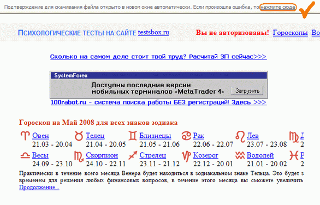
Task: Open the Телец horoscope link
Action: point(95,136)
